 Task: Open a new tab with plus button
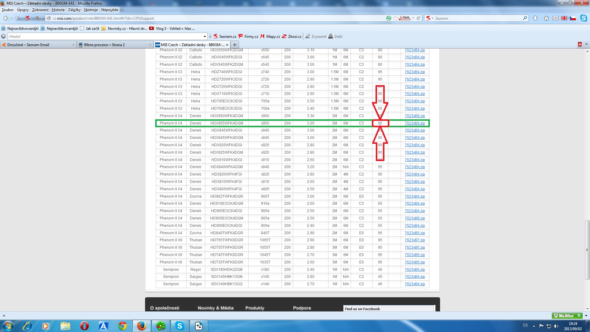(235, 45)
